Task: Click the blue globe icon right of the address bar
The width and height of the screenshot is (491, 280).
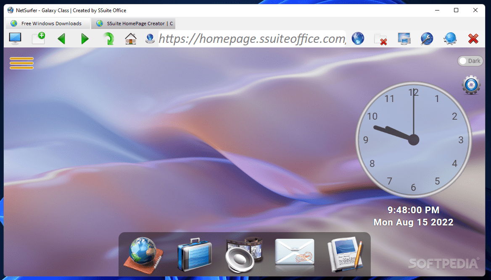Action: [x=358, y=39]
